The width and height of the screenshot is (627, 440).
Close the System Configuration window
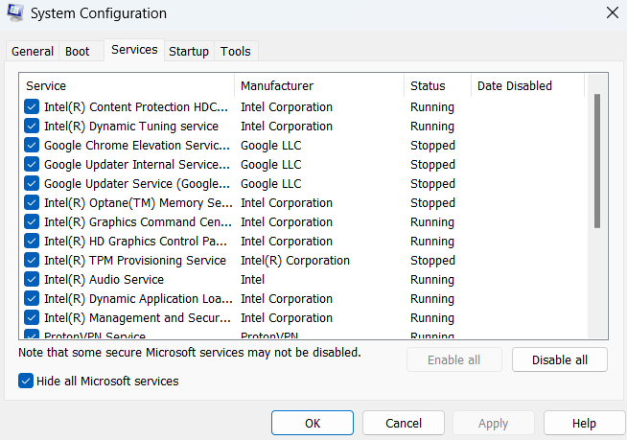(x=613, y=12)
